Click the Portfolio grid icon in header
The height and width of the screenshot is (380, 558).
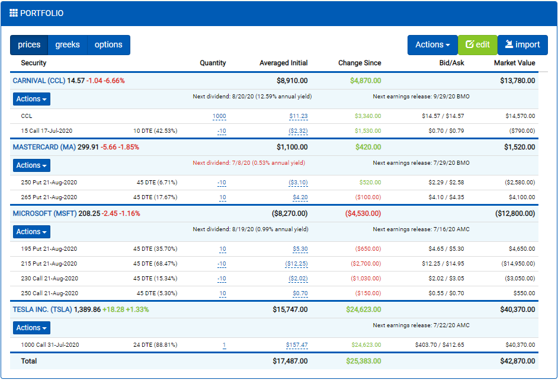14,13
